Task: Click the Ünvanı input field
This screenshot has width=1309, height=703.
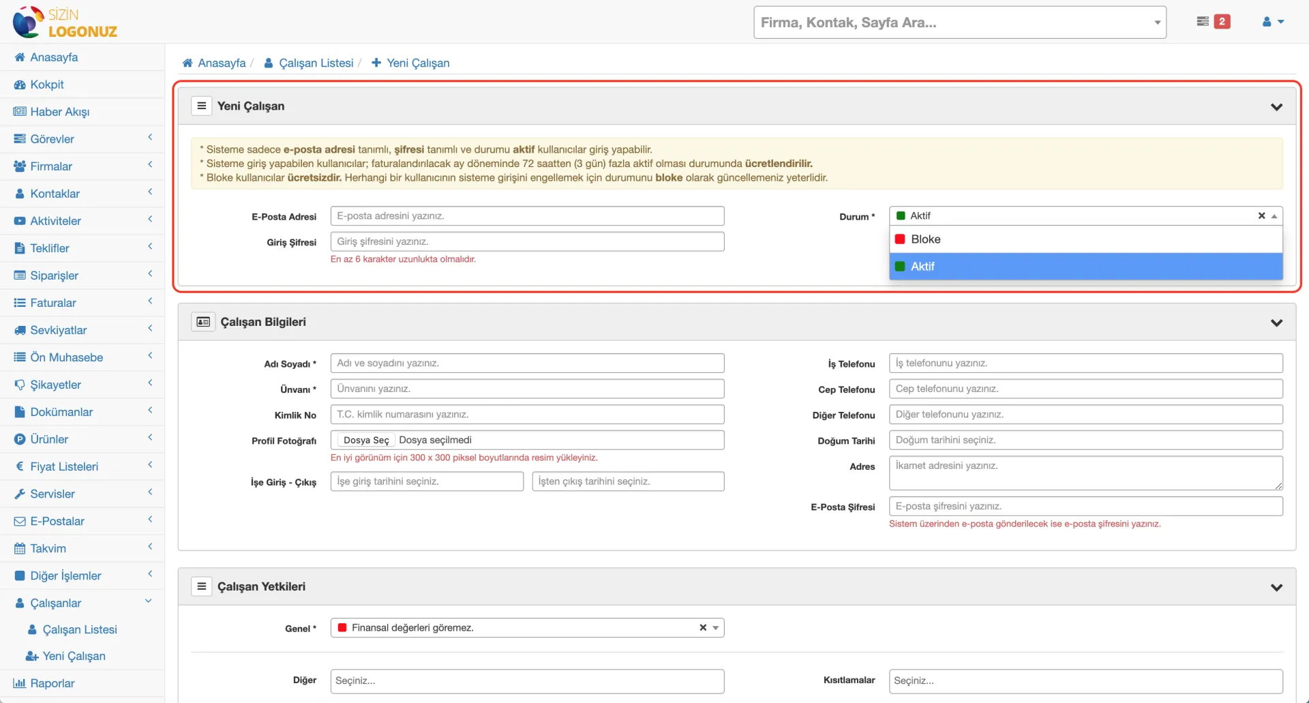Action: pyautogui.click(x=527, y=389)
